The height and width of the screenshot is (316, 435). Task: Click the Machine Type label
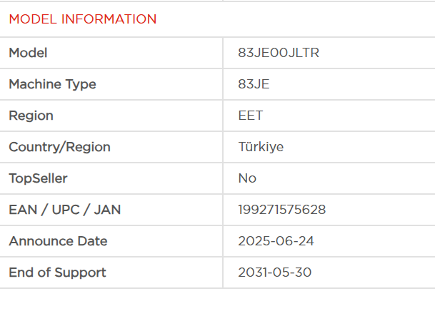click(52, 84)
